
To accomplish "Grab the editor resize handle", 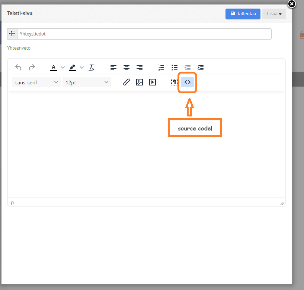I will click(282, 203).
